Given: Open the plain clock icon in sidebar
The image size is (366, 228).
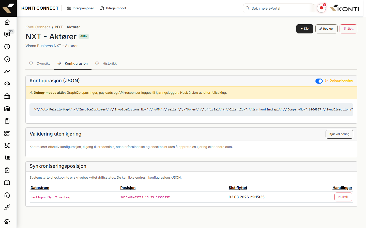Looking at the screenshot, I should [7, 47].
